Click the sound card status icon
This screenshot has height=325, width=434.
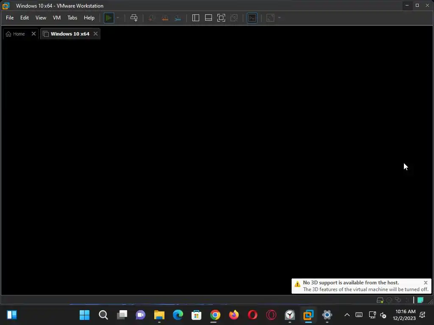[407, 300]
